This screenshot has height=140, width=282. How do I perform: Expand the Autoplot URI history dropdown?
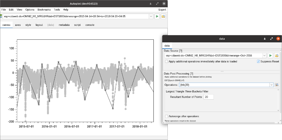click(151, 16)
